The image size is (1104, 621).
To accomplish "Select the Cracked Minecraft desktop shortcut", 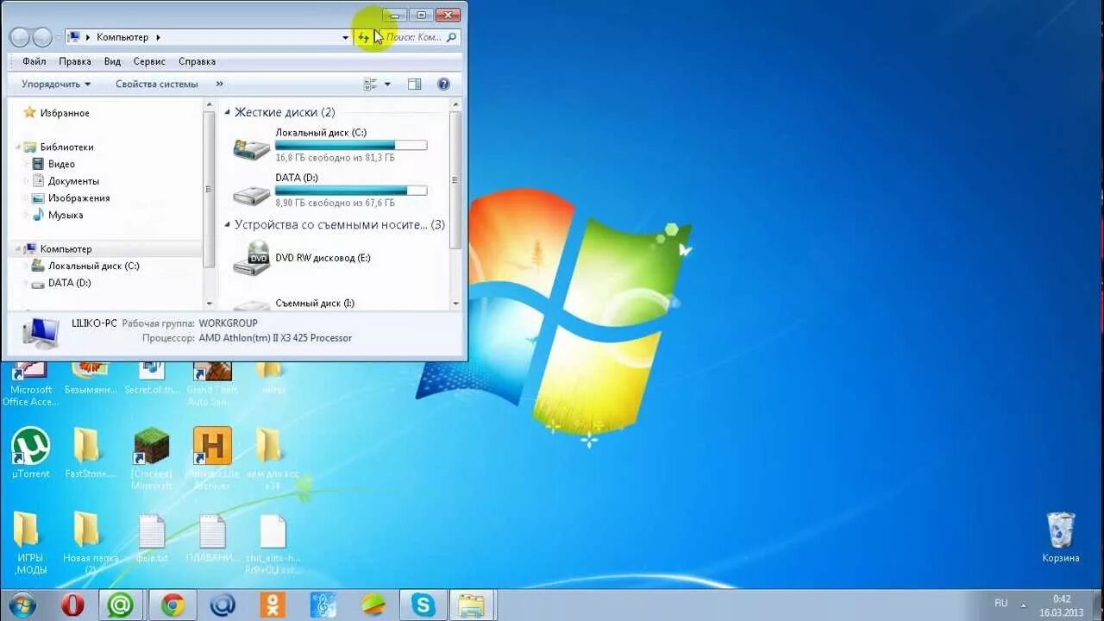I will click(x=151, y=458).
